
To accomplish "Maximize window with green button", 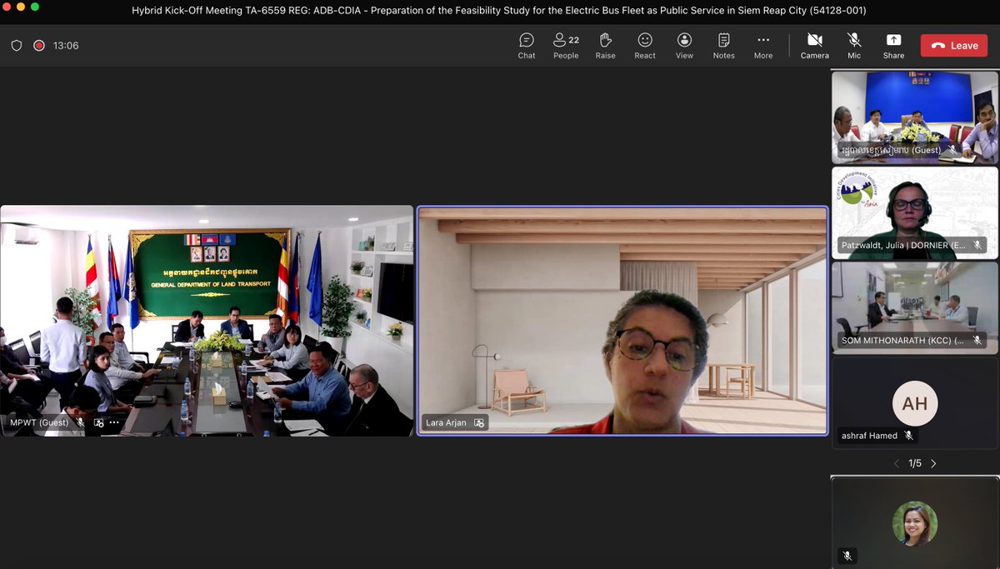I will pos(35,7).
